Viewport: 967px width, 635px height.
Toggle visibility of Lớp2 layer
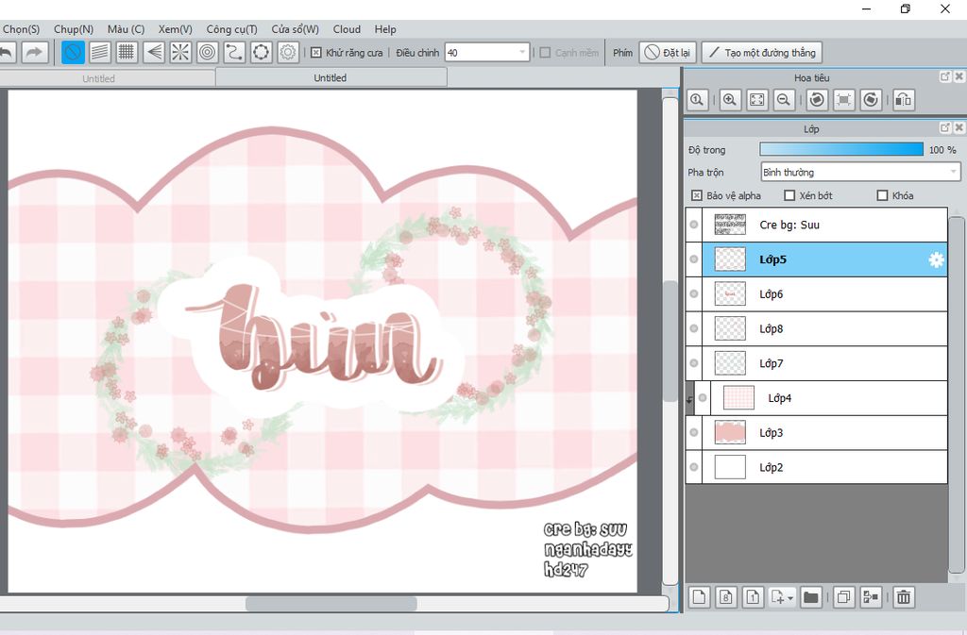(x=694, y=467)
